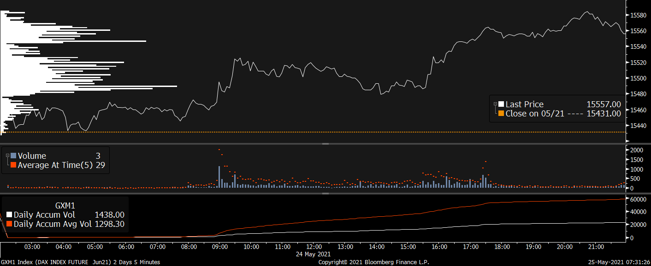Click the 24 May 2021 date label
Screen dimensions: 651x266
point(314,254)
